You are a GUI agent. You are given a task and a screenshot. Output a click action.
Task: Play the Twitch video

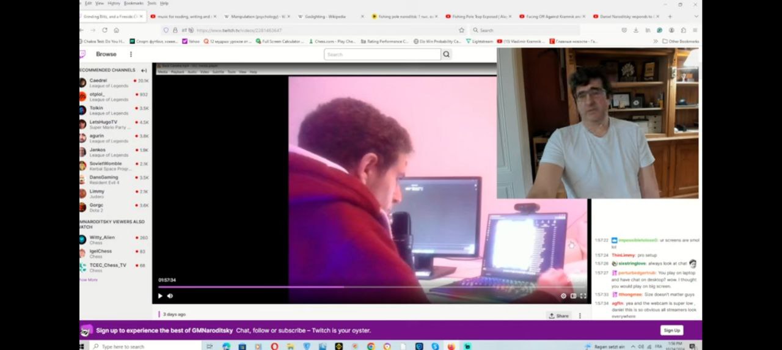pos(160,296)
